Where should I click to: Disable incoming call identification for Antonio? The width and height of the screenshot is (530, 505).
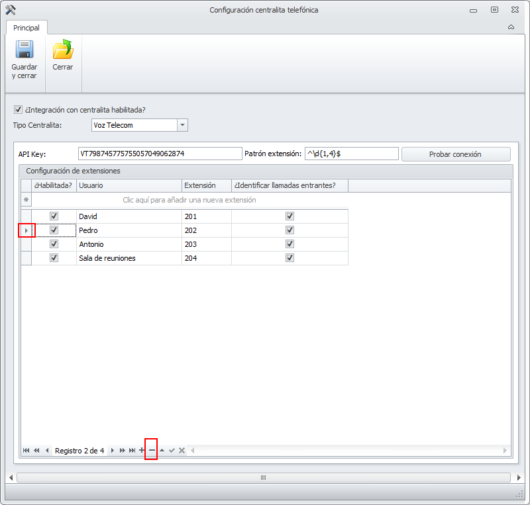[x=290, y=244]
